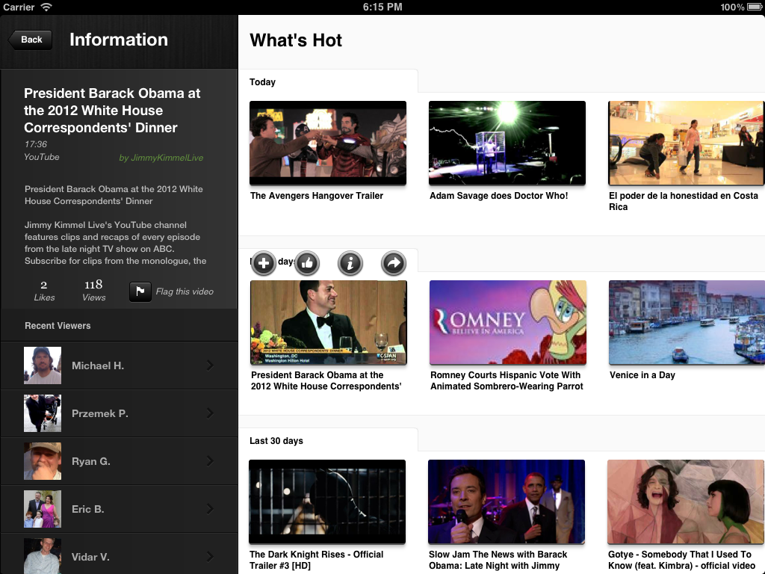Select the name Przemek P.

point(100,413)
